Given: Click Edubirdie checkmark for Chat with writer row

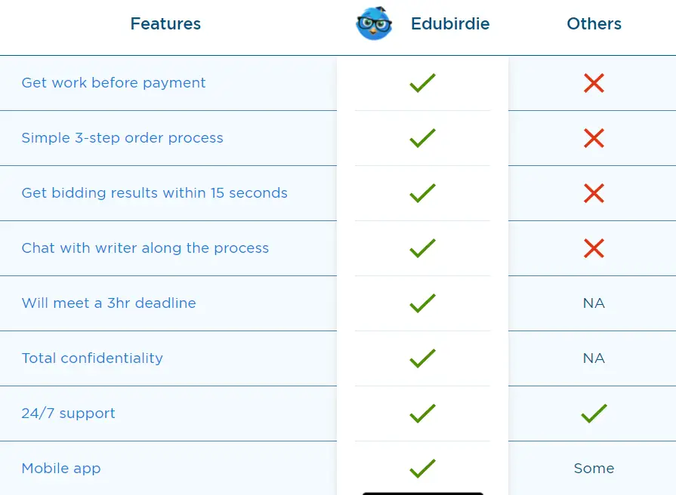Looking at the screenshot, I should click(422, 248).
